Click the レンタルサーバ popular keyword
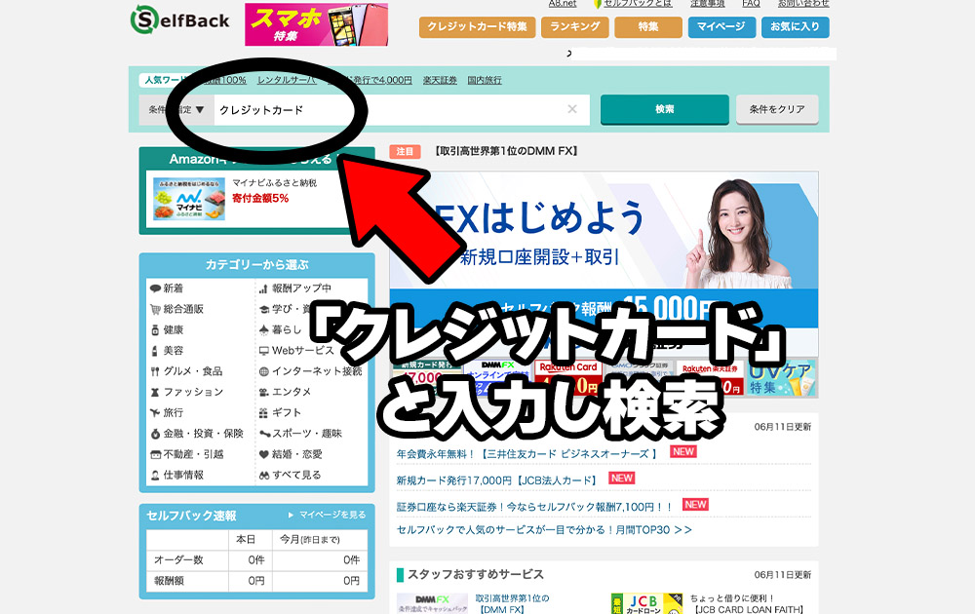The image size is (975, 614). (287, 80)
